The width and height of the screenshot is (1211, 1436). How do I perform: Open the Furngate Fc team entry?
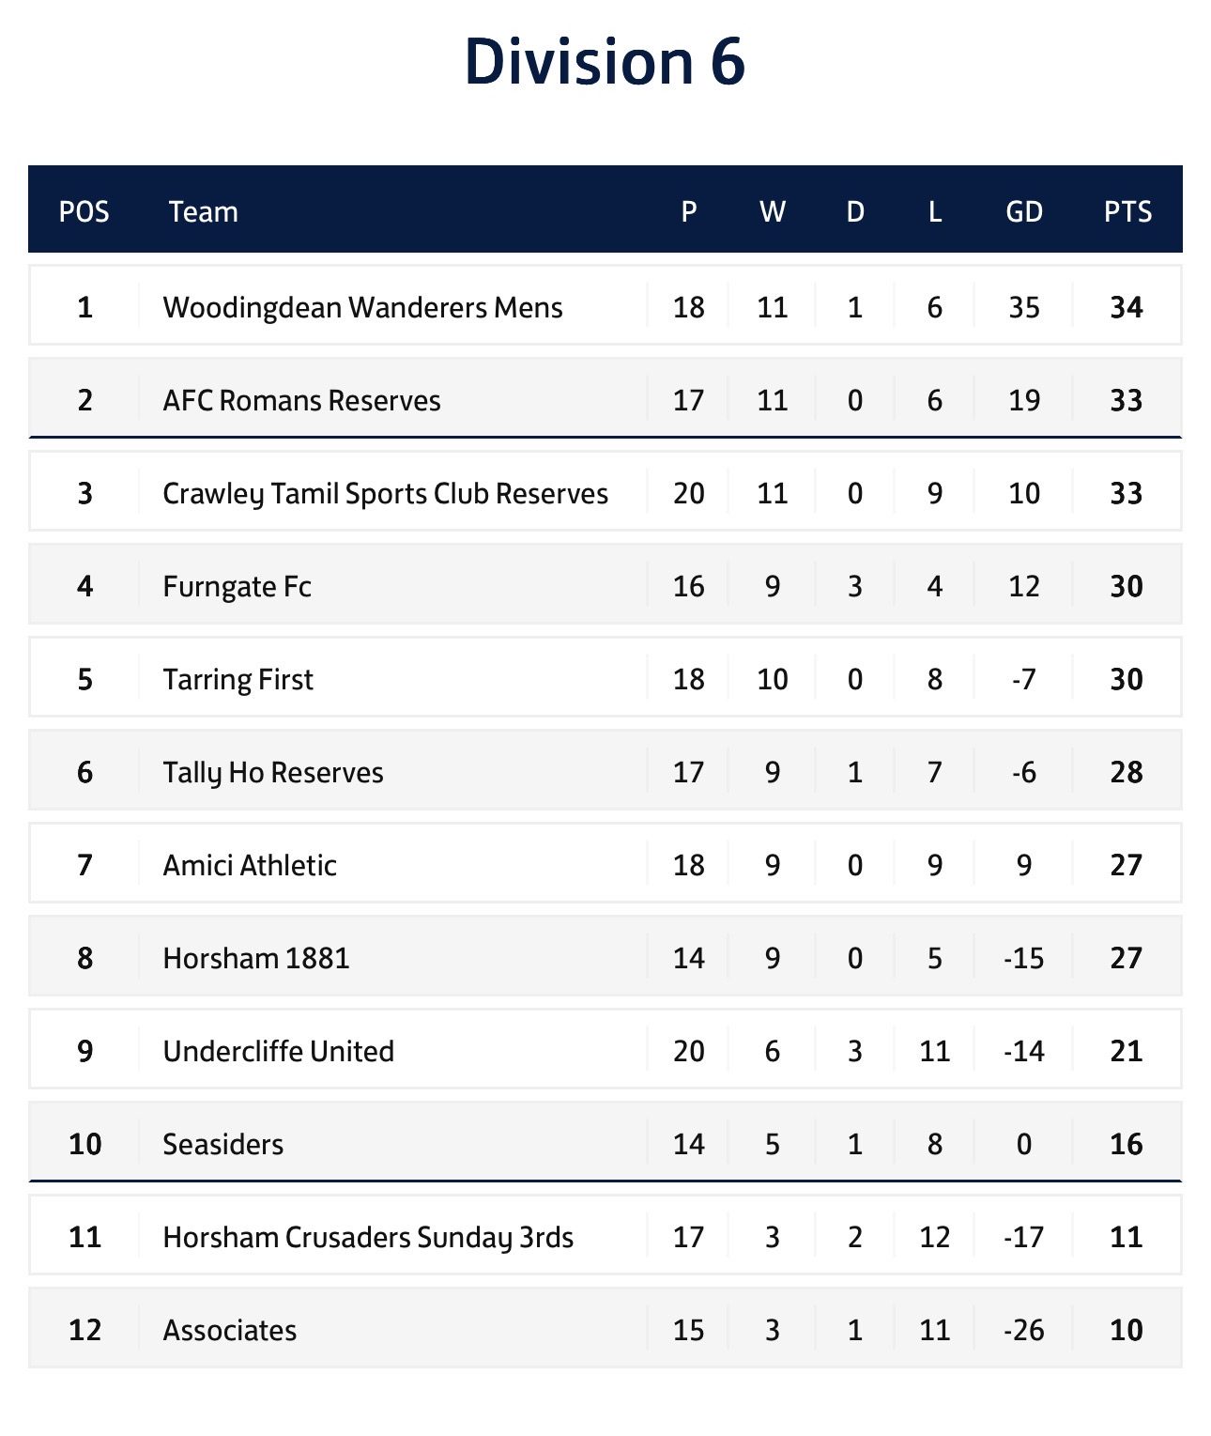pos(237,586)
